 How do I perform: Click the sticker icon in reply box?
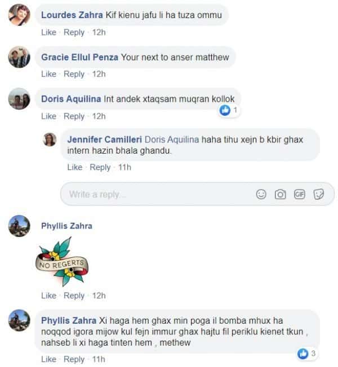point(318,194)
